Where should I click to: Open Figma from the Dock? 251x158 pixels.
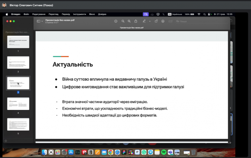pos(124,152)
